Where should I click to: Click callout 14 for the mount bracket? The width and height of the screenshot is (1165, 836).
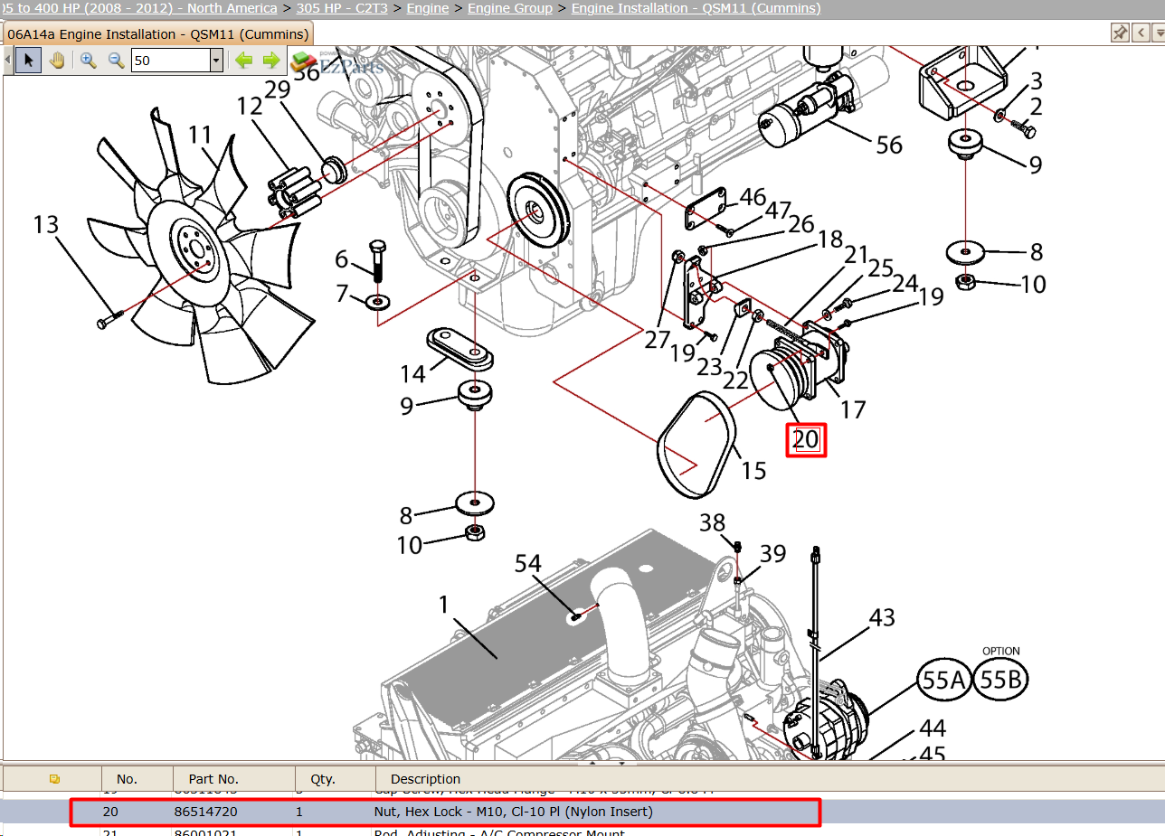[x=412, y=372]
